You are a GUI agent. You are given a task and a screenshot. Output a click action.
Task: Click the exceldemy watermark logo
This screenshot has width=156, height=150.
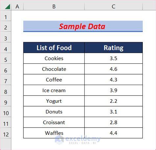78,140
